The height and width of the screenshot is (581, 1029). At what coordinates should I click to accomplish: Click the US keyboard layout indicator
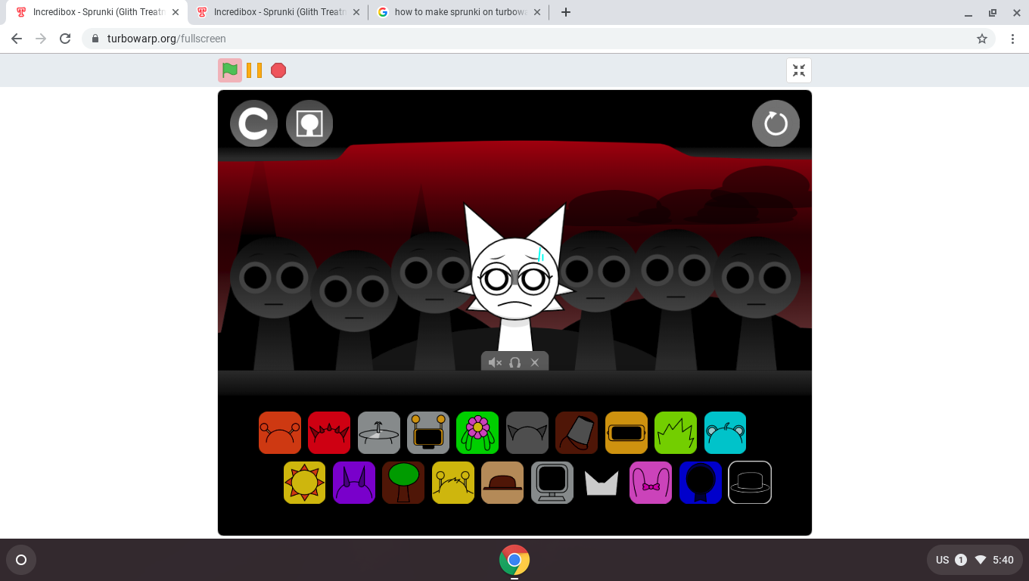(x=942, y=560)
